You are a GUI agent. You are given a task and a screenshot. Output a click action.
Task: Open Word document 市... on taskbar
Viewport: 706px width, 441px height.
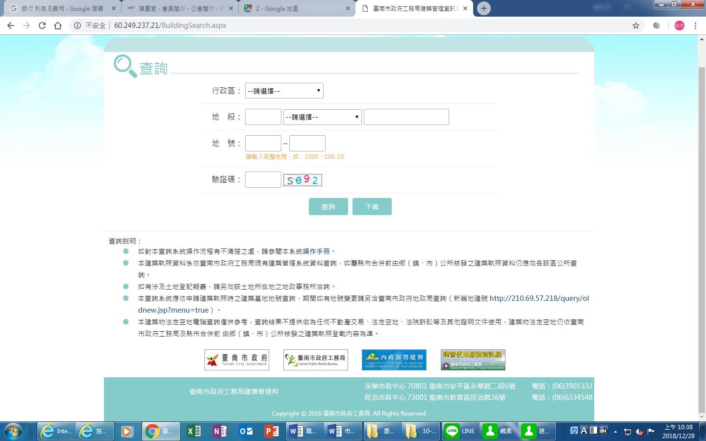(x=342, y=431)
